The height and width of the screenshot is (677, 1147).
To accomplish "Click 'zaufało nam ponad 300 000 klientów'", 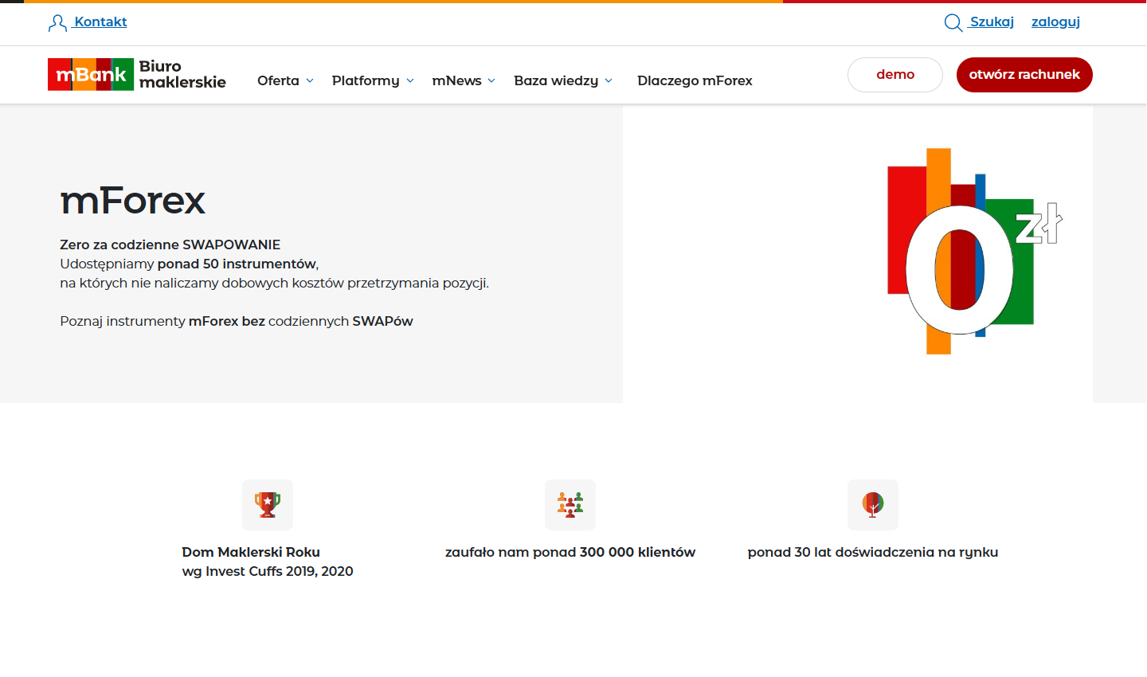I will (x=570, y=552).
